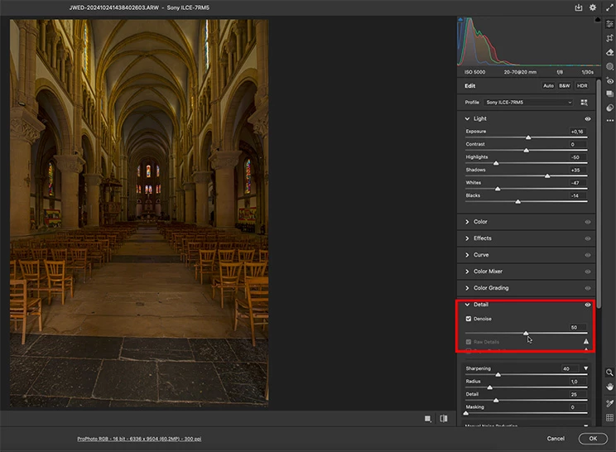Expand the Color panel

pyautogui.click(x=467, y=222)
